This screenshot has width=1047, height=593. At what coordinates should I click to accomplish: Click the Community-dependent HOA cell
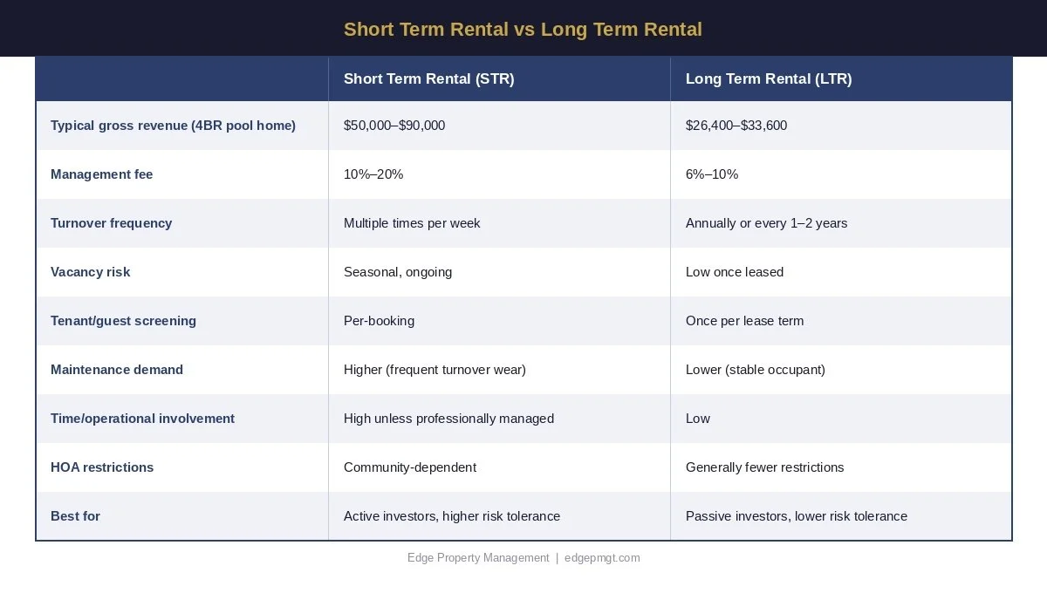499,467
